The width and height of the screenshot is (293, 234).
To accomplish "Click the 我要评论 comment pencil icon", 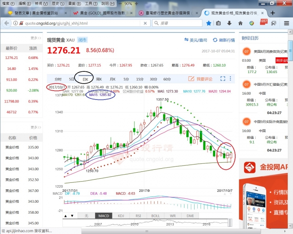I will pos(191,79).
